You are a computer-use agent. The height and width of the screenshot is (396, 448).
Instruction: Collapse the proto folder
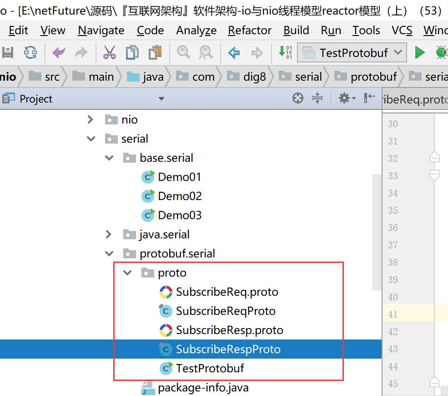tap(127, 273)
